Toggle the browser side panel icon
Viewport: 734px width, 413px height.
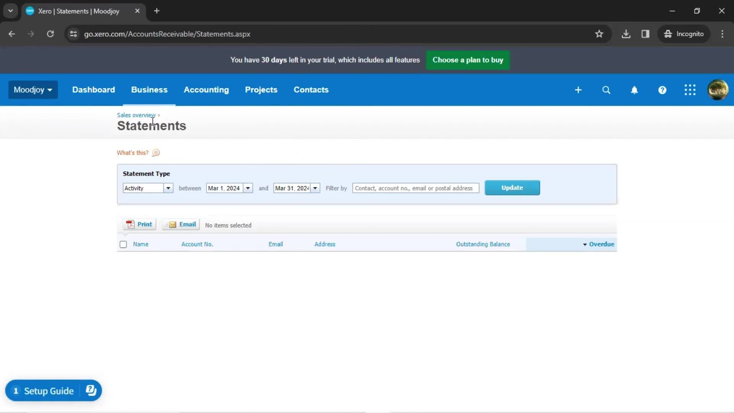(645, 34)
